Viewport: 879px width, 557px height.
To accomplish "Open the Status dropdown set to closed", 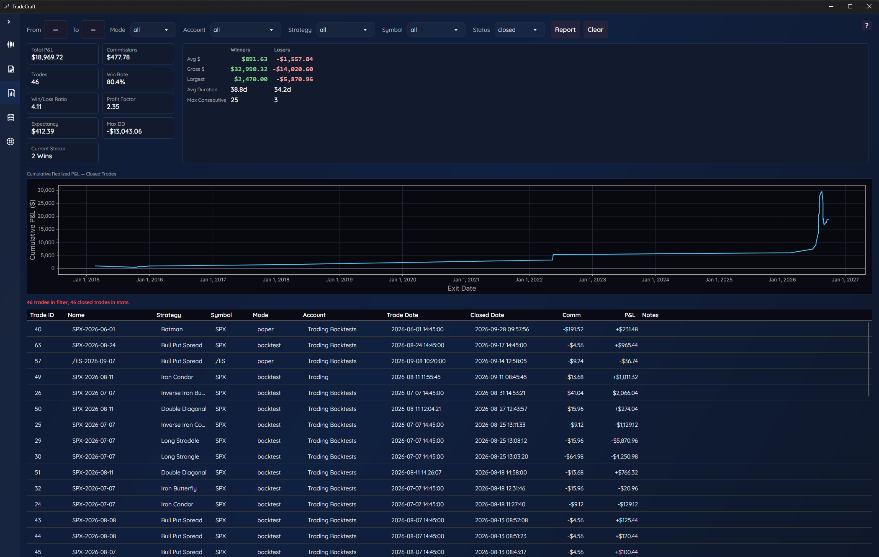I will coord(519,30).
